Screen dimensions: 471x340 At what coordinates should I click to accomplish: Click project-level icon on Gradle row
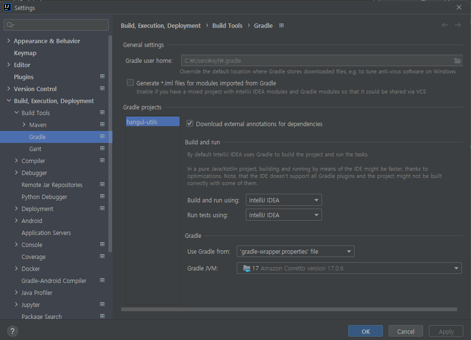(102, 137)
